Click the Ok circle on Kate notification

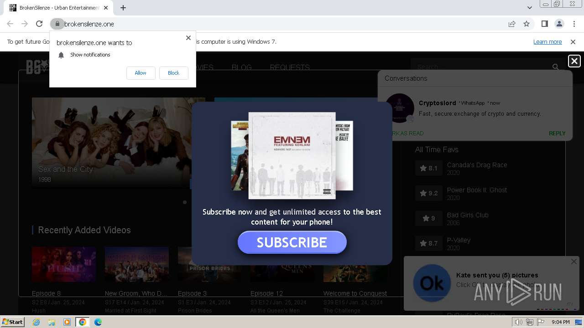click(x=432, y=283)
